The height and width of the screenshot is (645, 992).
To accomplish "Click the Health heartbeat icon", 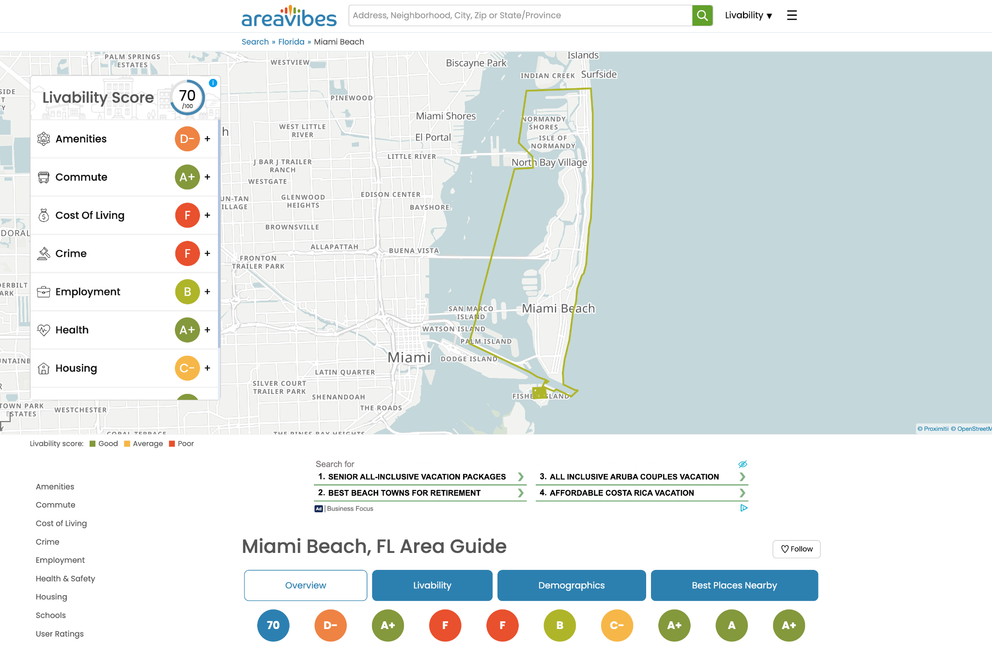I will coord(44,330).
